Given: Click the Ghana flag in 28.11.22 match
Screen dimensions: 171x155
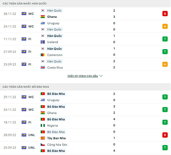Looking at the screenshot, I should click(x=43, y=17).
